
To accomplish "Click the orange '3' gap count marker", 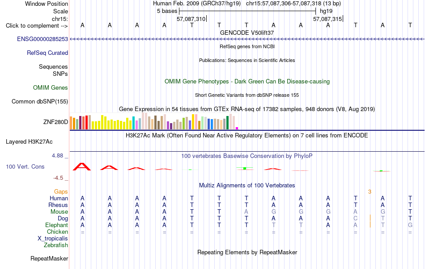I will pos(370,192).
